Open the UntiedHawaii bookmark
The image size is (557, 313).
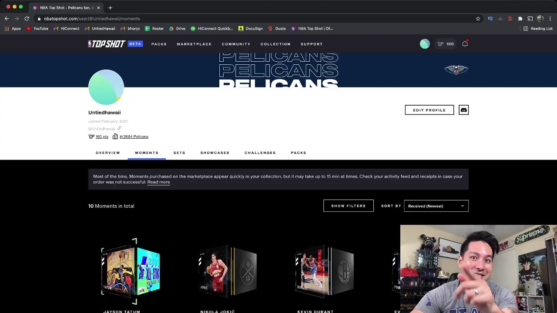100,29
